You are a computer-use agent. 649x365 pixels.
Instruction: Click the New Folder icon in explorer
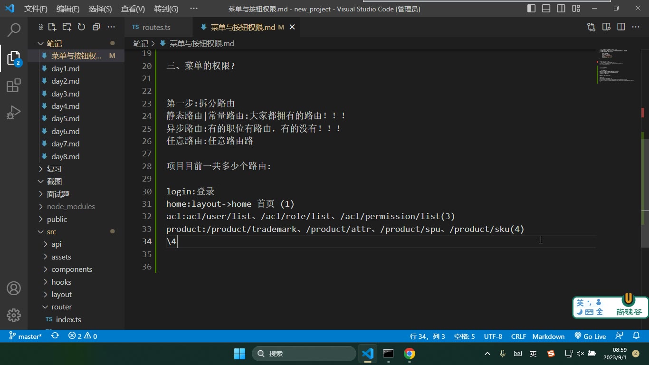(x=67, y=27)
